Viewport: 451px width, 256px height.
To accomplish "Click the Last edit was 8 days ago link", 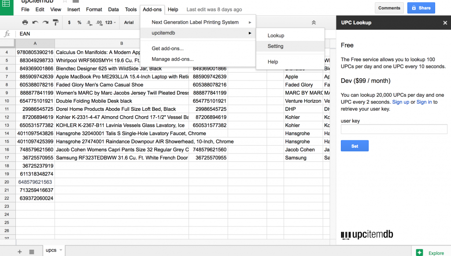I will pos(214,10).
